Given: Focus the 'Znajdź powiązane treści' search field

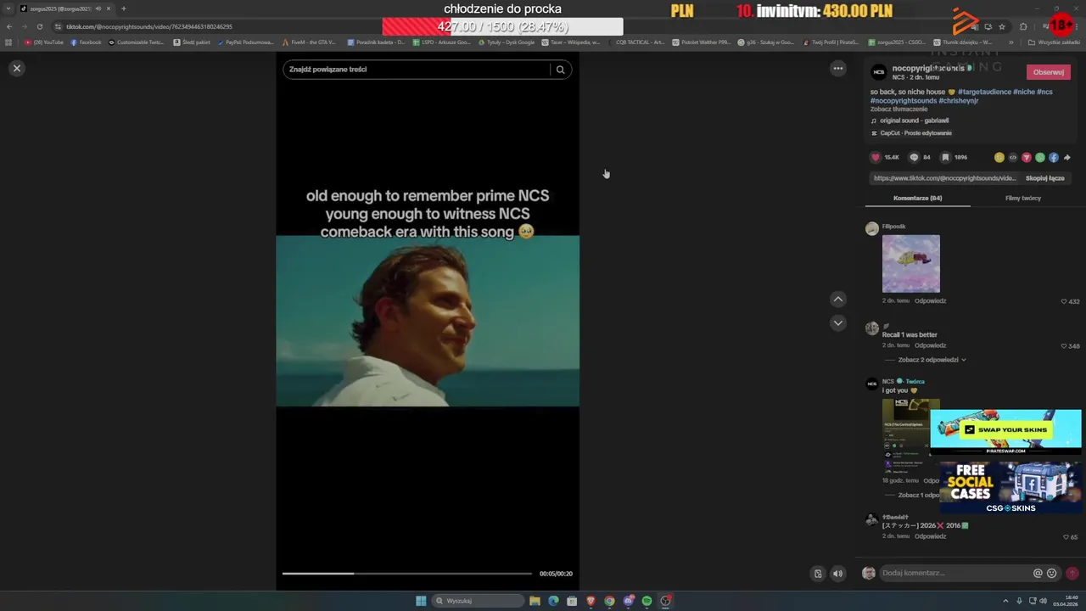Looking at the screenshot, I should coord(417,70).
